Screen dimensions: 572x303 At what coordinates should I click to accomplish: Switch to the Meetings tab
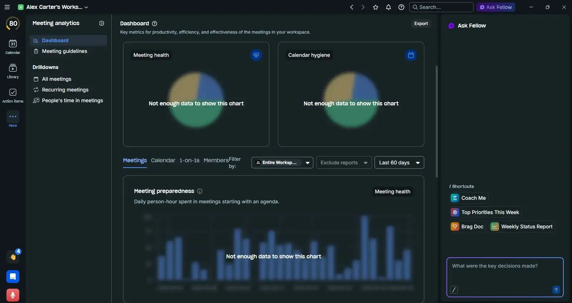[135, 160]
